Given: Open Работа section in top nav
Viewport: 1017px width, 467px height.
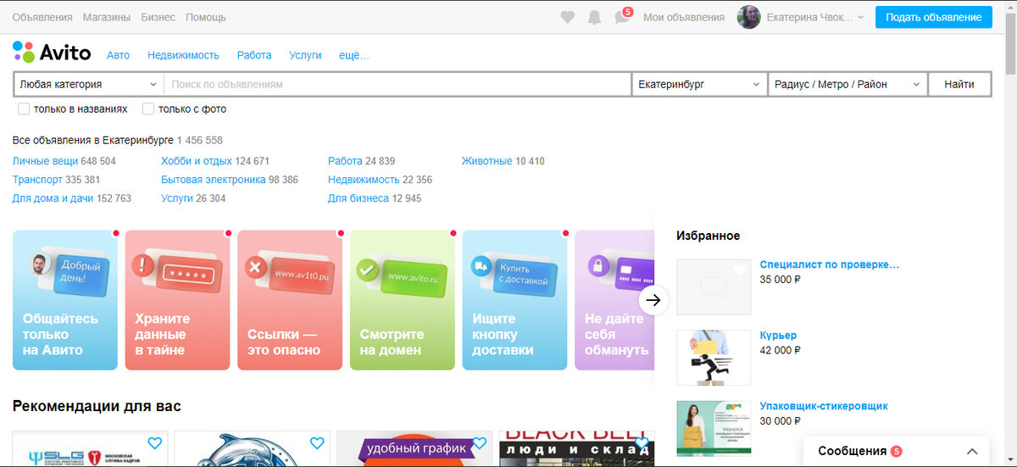Looking at the screenshot, I should [x=254, y=55].
